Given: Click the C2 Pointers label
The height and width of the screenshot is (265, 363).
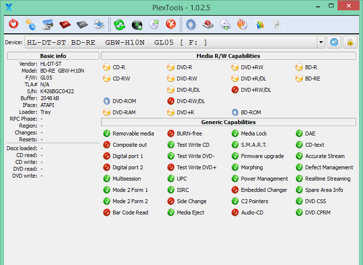Looking at the screenshot, I should [x=254, y=201].
